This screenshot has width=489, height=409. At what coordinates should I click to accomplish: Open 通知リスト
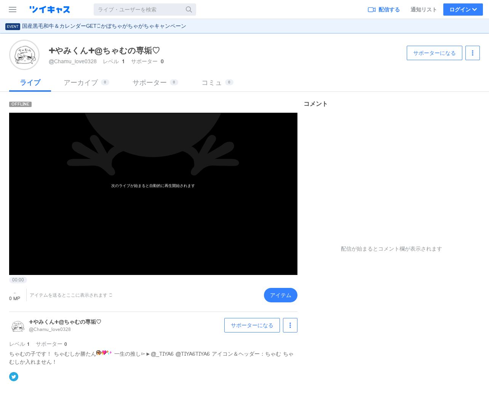[x=423, y=10]
